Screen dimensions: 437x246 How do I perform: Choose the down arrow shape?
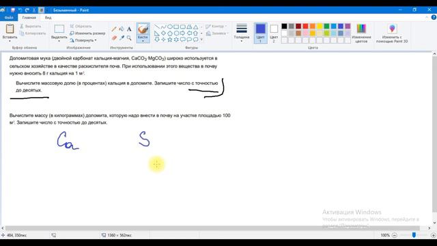pos(157,40)
